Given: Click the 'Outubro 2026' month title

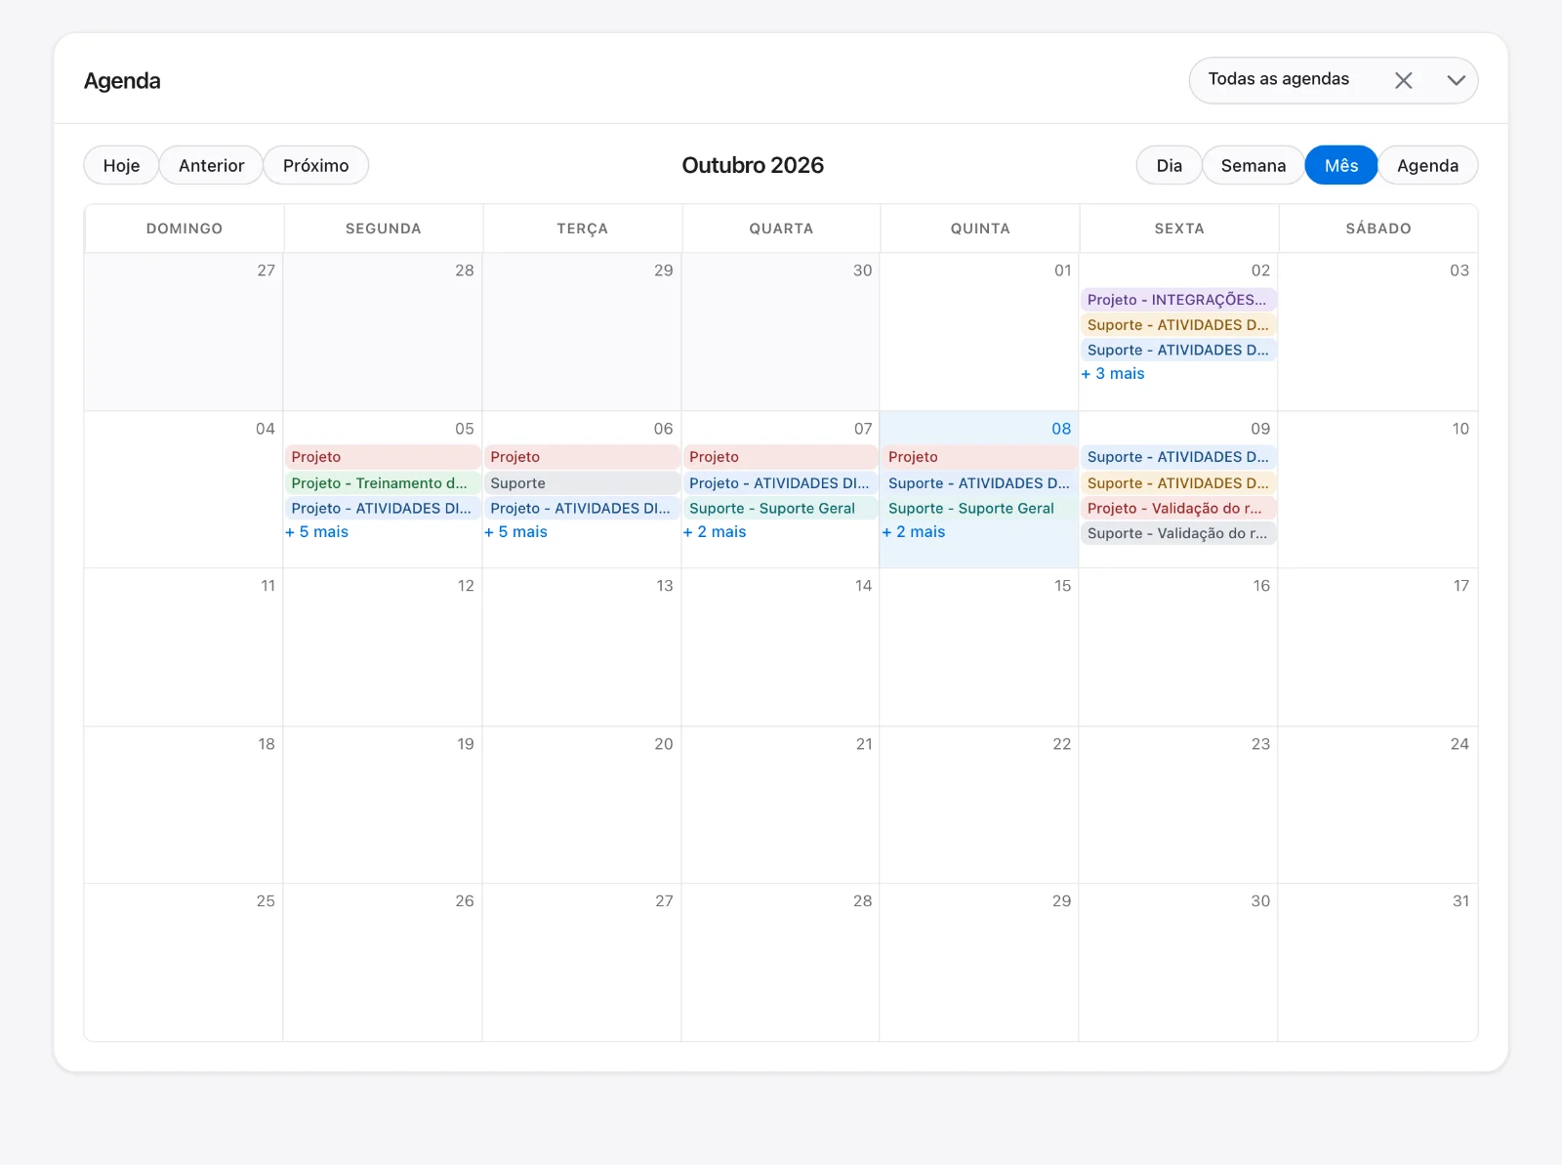Looking at the screenshot, I should click(753, 165).
